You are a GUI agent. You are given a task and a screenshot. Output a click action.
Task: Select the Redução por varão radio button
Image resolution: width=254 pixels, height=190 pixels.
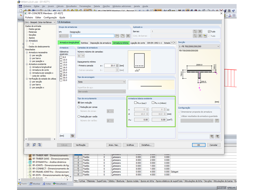(x=79, y=116)
